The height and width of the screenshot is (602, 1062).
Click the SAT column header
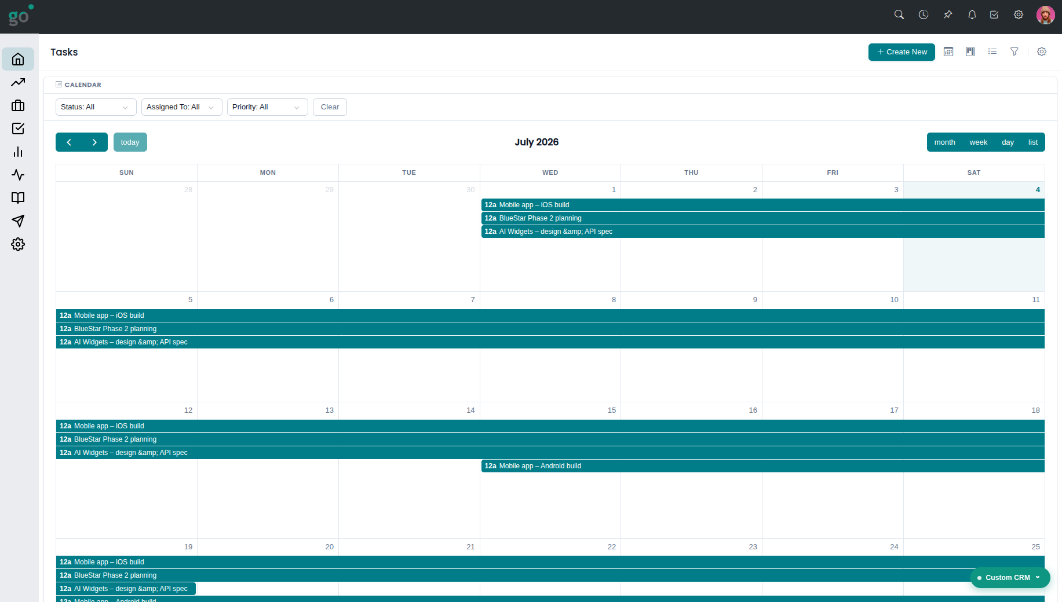(974, 172)
